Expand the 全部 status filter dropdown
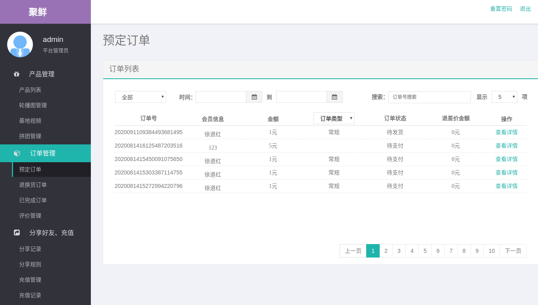Viewport: 538px width, 305px height. coord(140,97)
